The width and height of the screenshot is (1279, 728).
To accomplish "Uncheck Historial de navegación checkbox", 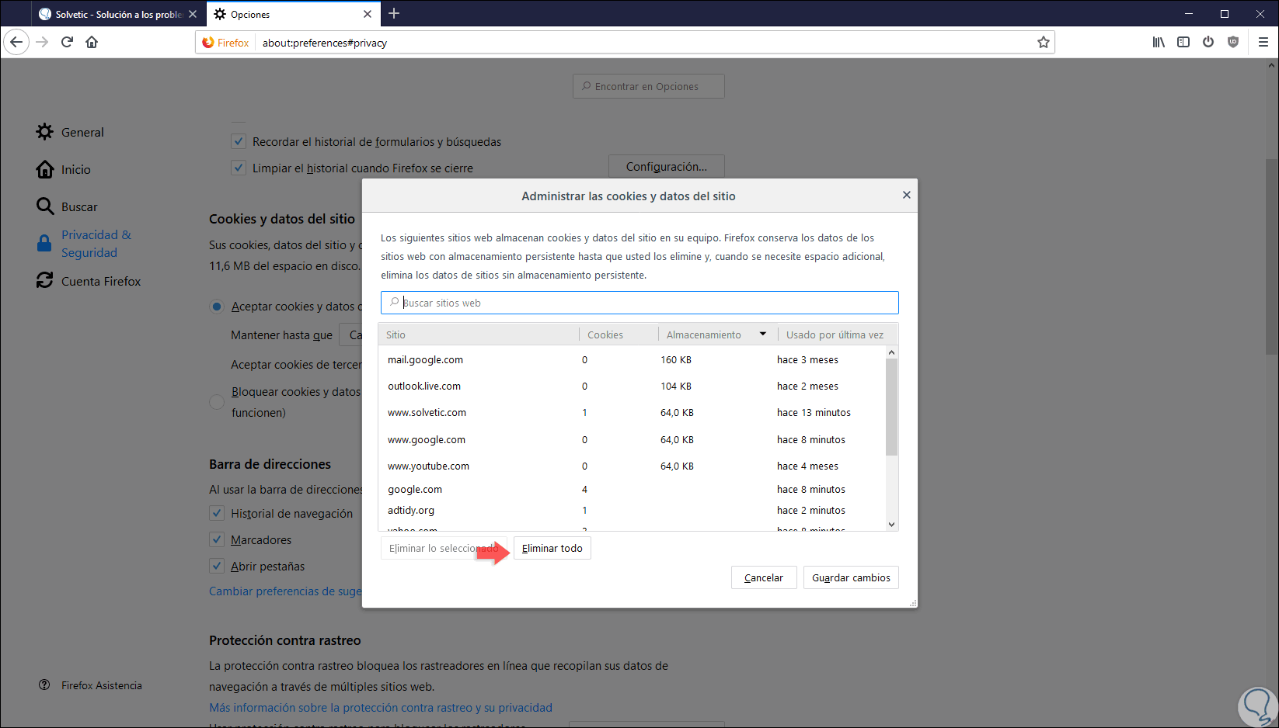I will (217, 513).
